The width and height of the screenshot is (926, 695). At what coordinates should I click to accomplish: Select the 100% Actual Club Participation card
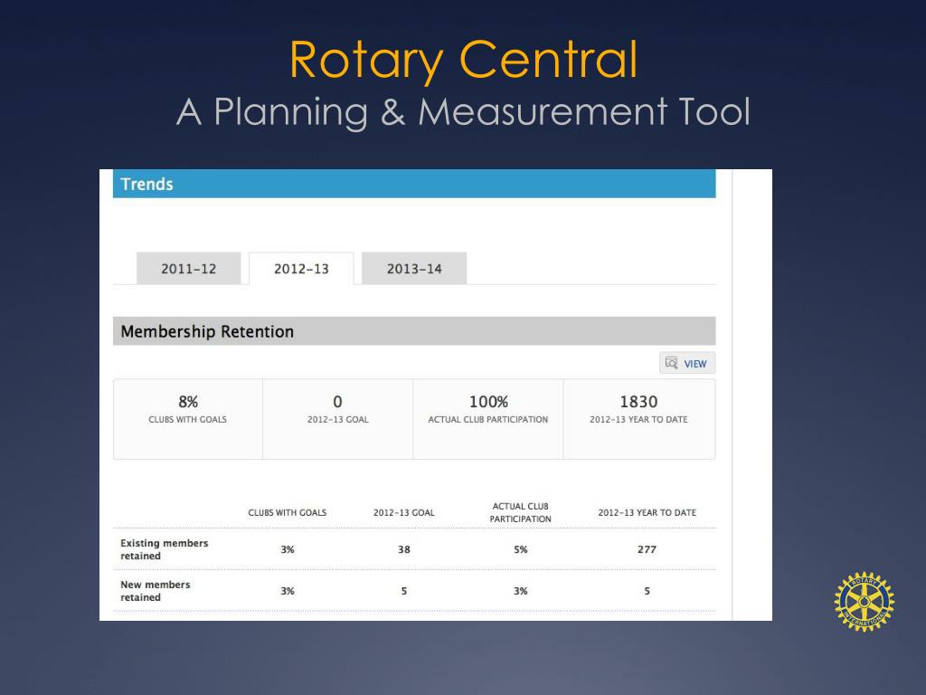tap(488, 419)
